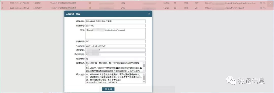The image size is (274, 93).
Task: Click source port 51781 cell
Action: tap(166, 8)
